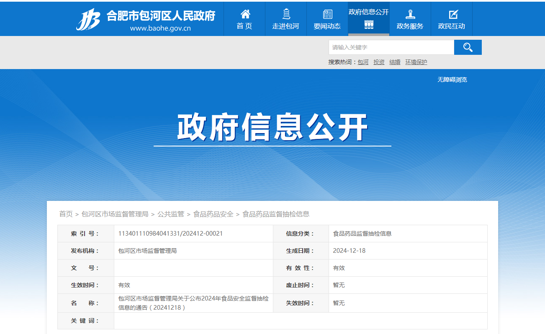545x334 pixels.
Task: Select hot search term 环境保护
Action: click(416, 62)
